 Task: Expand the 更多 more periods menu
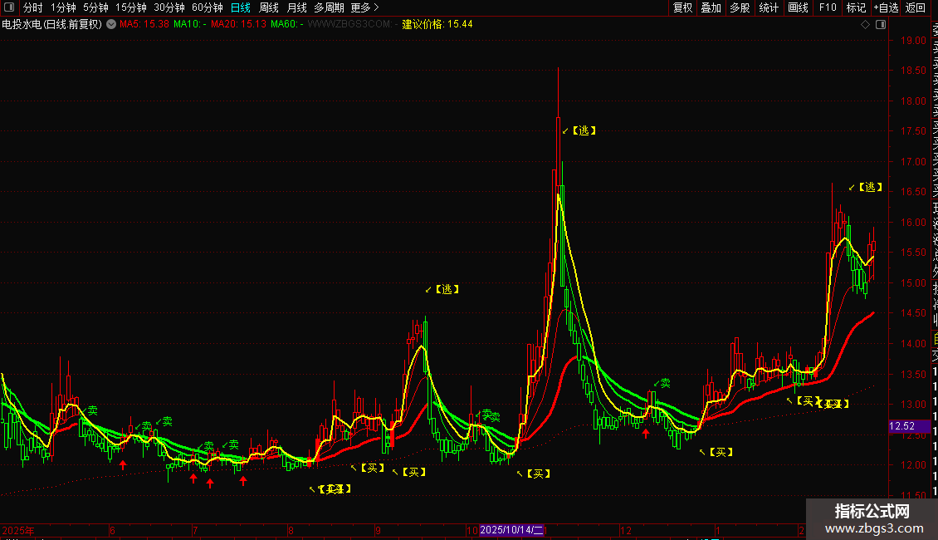click(x=365, y=7)
